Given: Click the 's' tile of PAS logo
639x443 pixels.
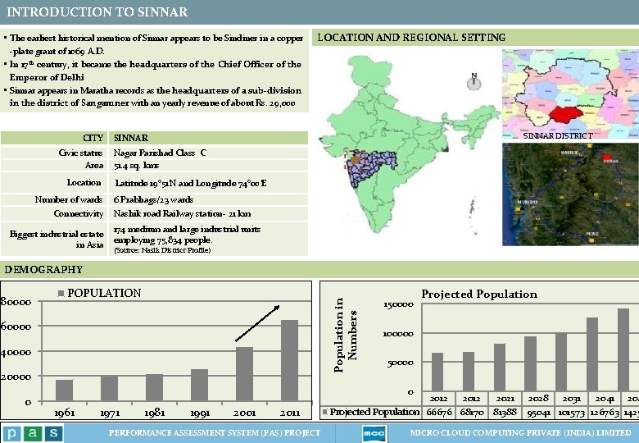Looking at the screenshot, I should click(54, 433).
